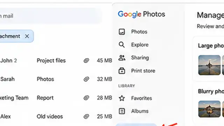Click the 45 MB size value
Image resolution: width=224 pixels, height=126 pixels.
tap(104, 61)
